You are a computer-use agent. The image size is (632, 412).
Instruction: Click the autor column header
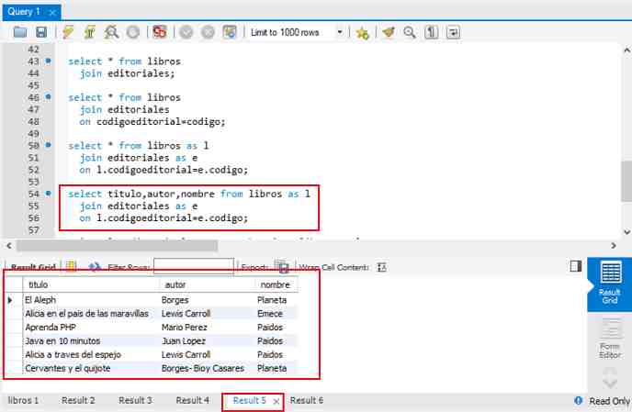[208, 284]
